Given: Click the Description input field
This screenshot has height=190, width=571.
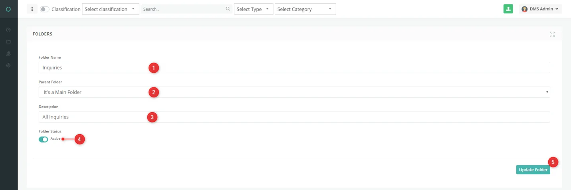Looking at the screenshot, I should pyautogui.click(x=294, y=117).
